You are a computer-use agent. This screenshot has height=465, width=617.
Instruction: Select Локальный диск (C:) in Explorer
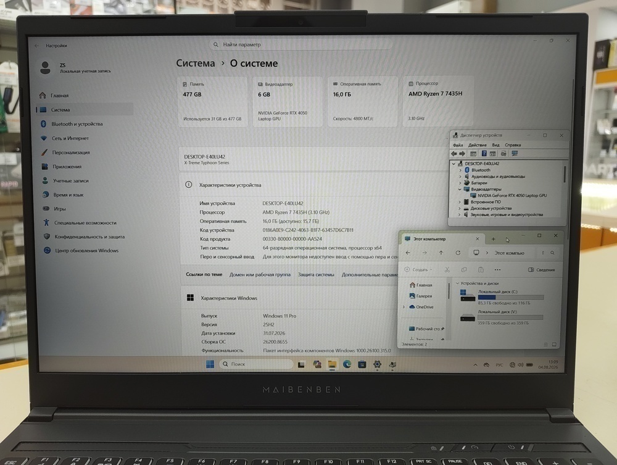(x=501, y=297)
